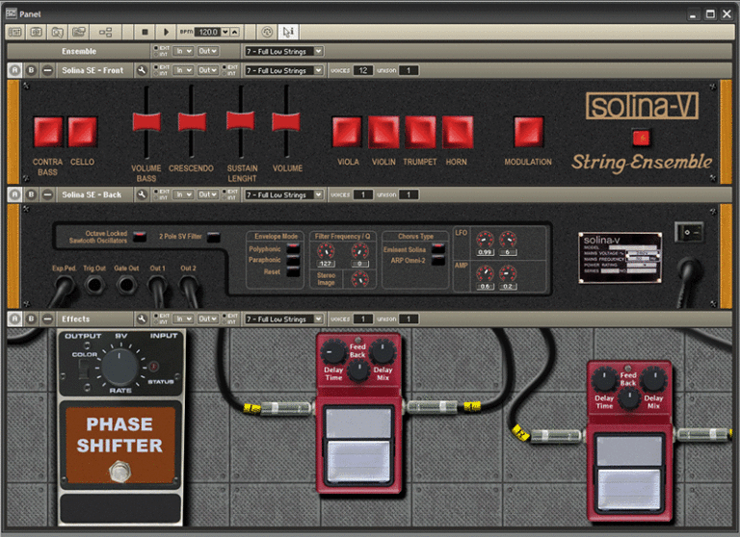Select Paraphonic envelope mode
This screenshot has height=537, width=740.
pyautogui.click(x=293, y=260)
